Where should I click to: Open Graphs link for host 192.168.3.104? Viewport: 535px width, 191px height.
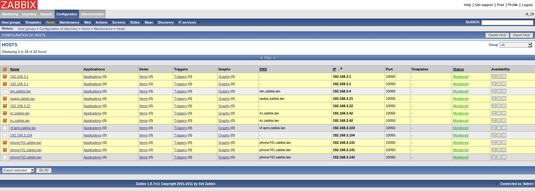click(224, 135)
